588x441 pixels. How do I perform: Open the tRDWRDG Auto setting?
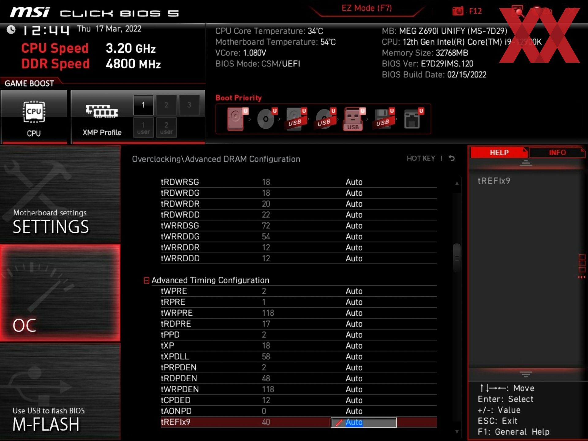coord(354,193)
